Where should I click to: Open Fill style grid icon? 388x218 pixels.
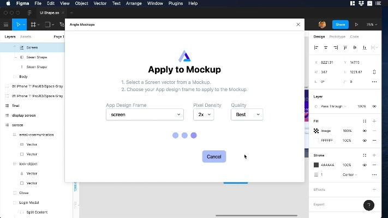tap(365, 121)
